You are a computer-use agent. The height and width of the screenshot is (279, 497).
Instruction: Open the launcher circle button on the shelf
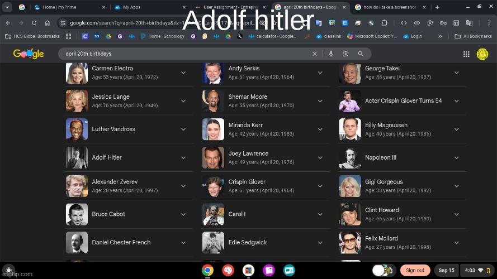coord(8,270)
